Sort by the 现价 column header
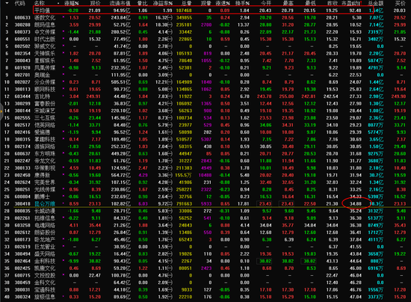Viewport: 411px width, 302px height. pyautogui.click(x=96, y=3)
